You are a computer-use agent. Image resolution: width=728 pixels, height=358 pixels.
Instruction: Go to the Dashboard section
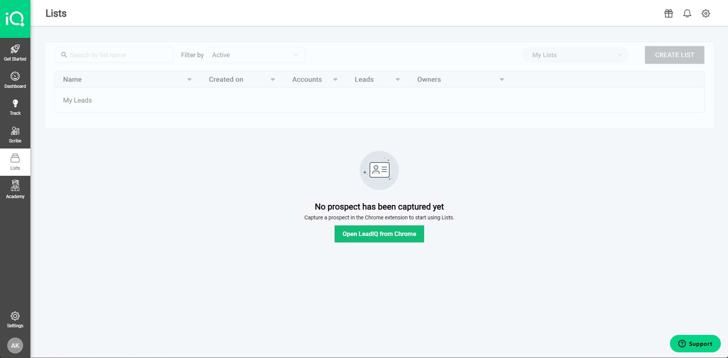(15, 80)
